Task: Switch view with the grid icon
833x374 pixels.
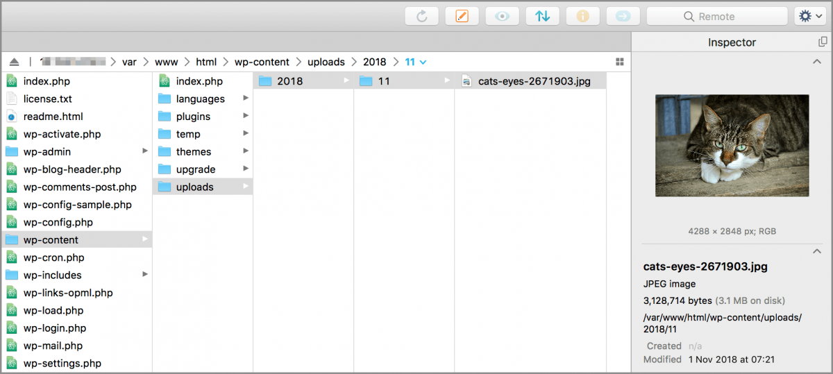Action: coord(619,62)
